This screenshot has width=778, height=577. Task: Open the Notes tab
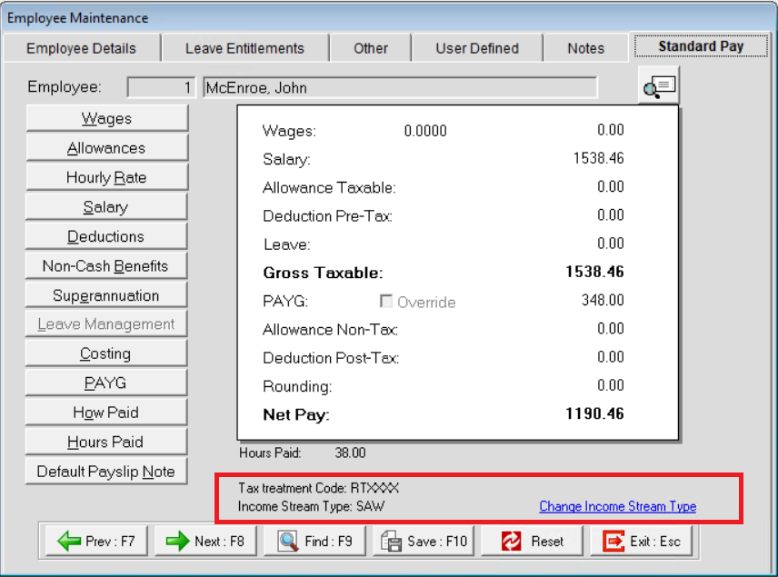(x=585, y=48)
